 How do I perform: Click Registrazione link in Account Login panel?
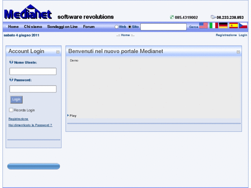pyautogui.click(x=18, y=119)
